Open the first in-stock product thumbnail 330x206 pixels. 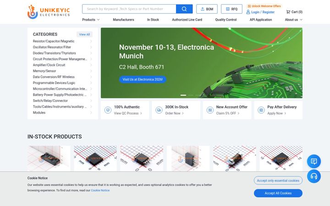pos(49,158)
